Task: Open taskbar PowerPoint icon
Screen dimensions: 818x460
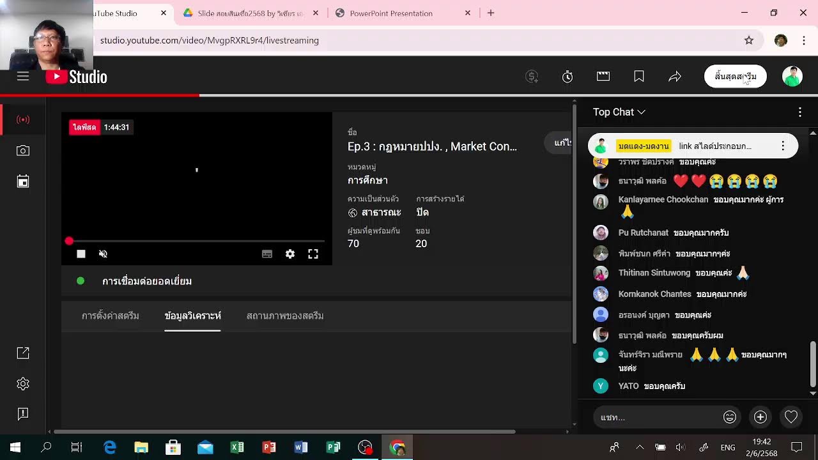Action: click(269, 447)
